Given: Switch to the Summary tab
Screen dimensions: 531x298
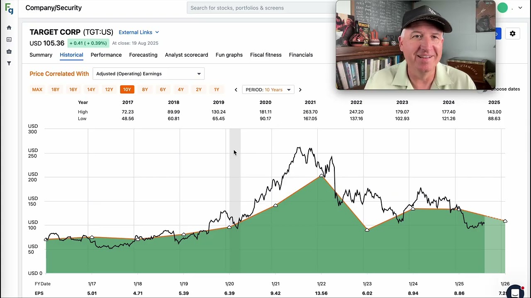Looking at the screenshot, I should click(41, 55).
